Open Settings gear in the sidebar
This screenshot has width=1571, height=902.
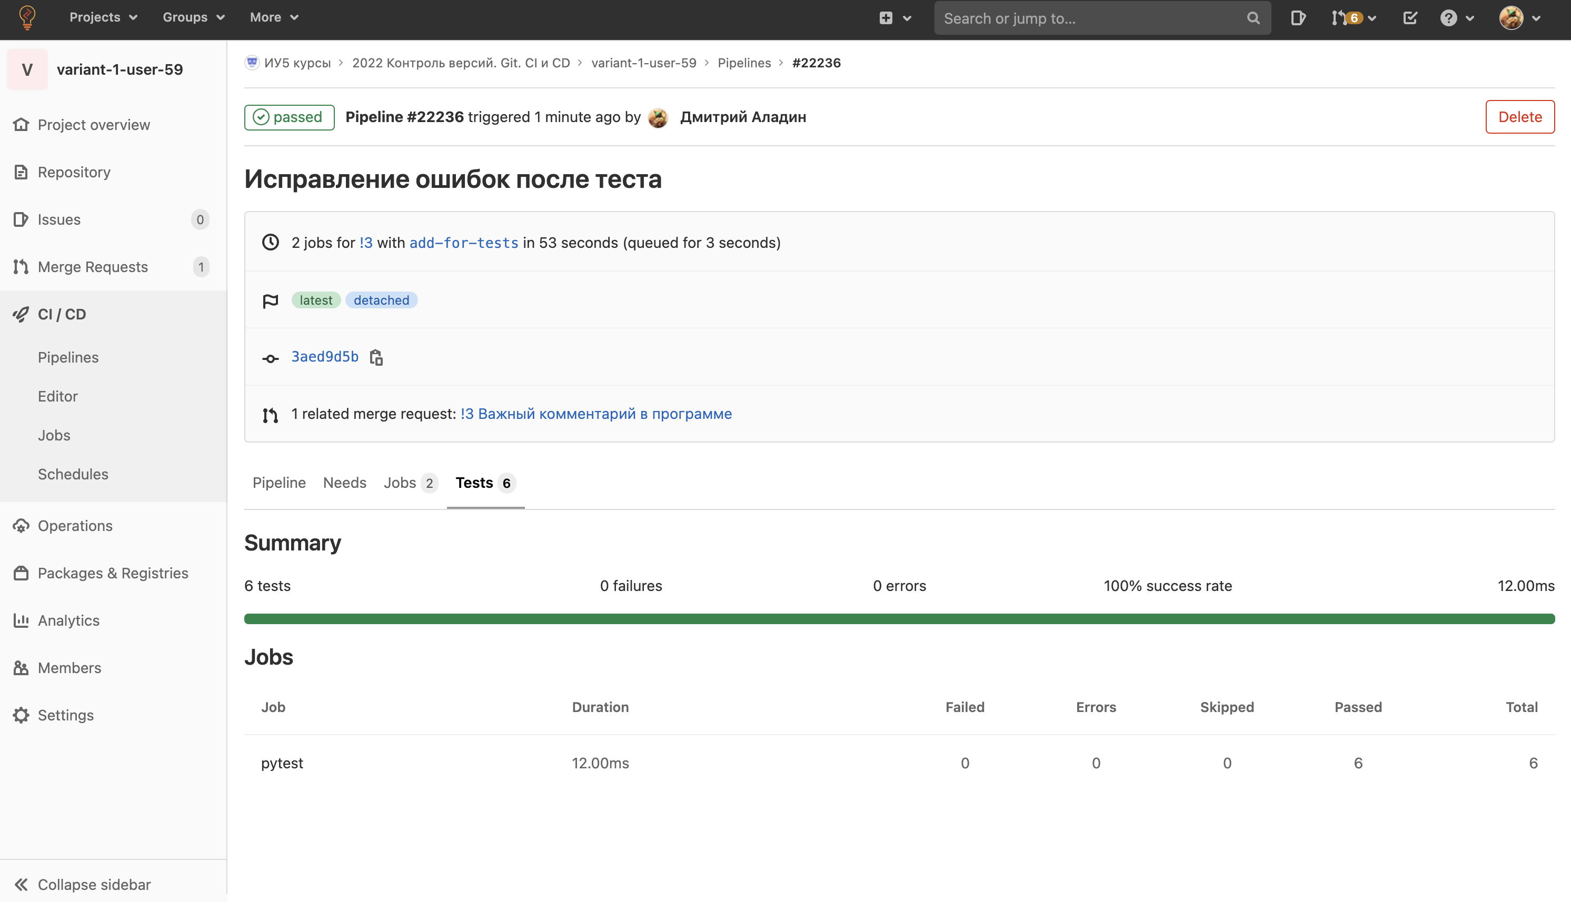[65, 715]
